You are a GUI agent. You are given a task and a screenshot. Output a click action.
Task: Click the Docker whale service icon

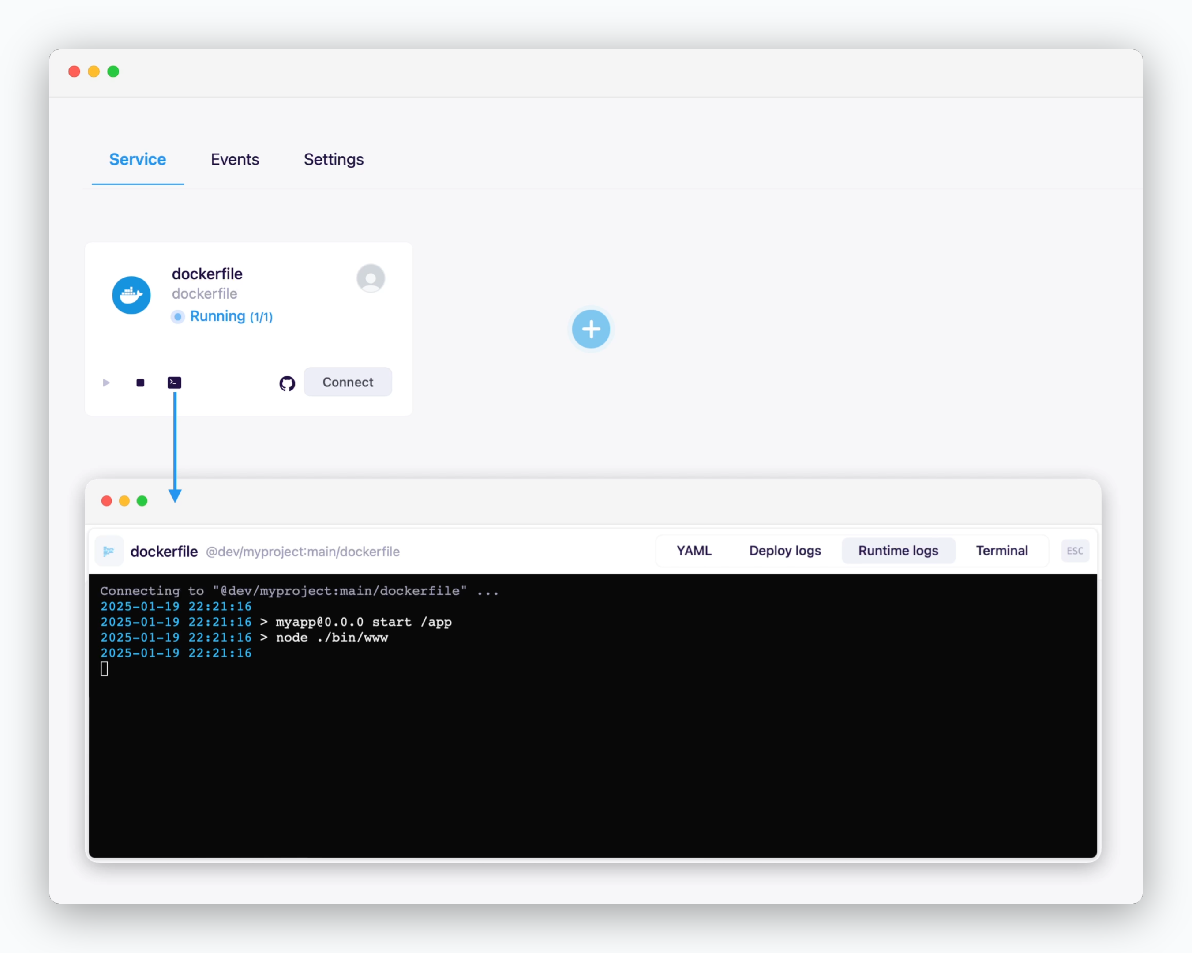pos(131,295)
